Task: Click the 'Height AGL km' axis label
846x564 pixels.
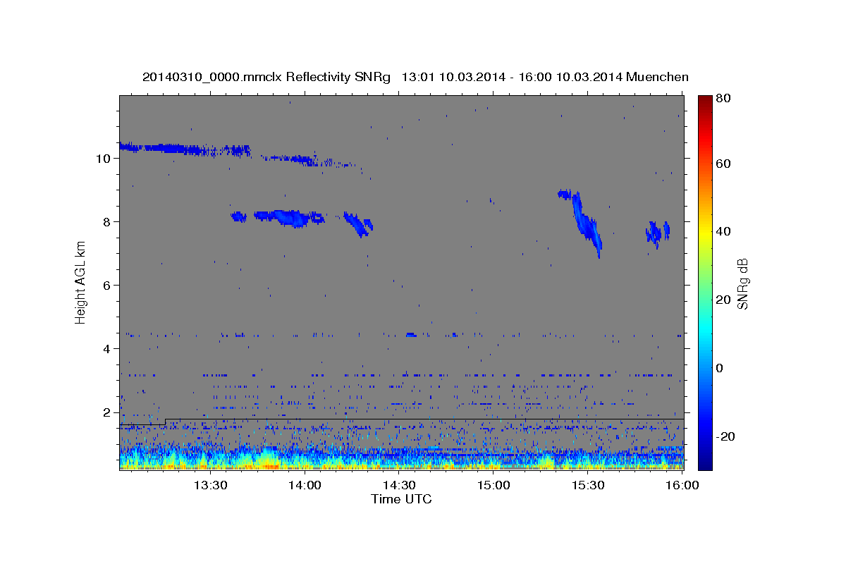Action: pos(81,281)
